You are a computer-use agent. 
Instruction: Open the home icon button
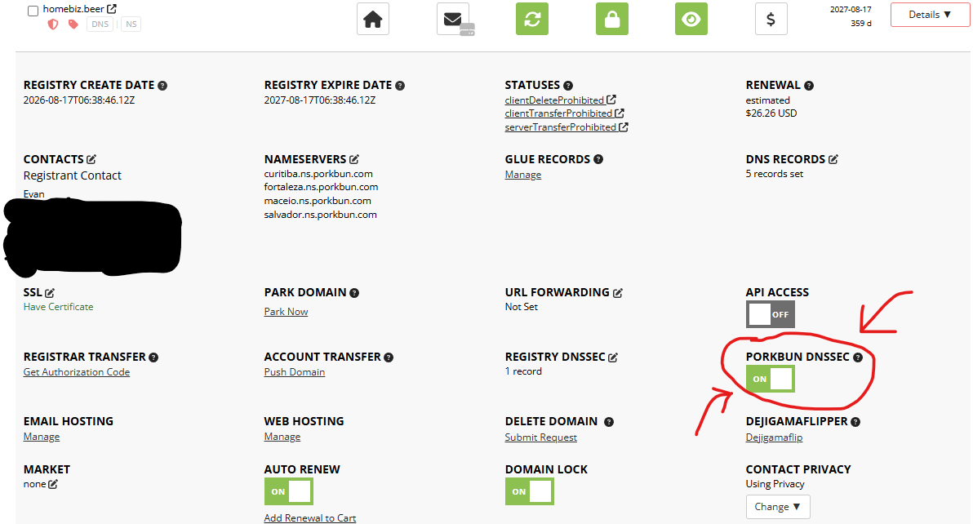(x=373, y=19)
